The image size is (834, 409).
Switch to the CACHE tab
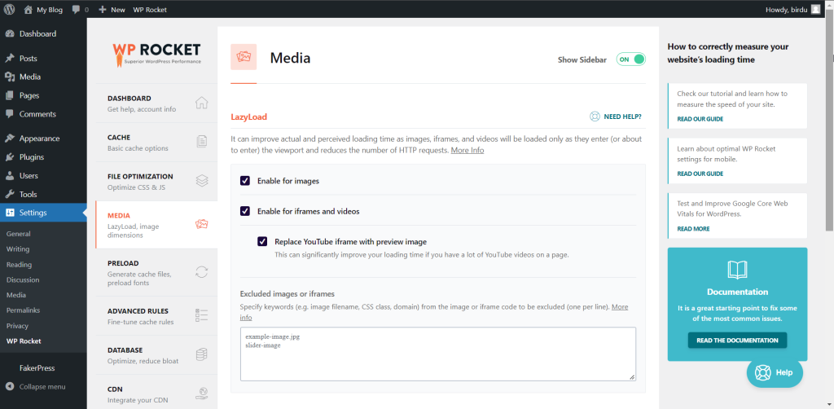click(x=156, y=143)
